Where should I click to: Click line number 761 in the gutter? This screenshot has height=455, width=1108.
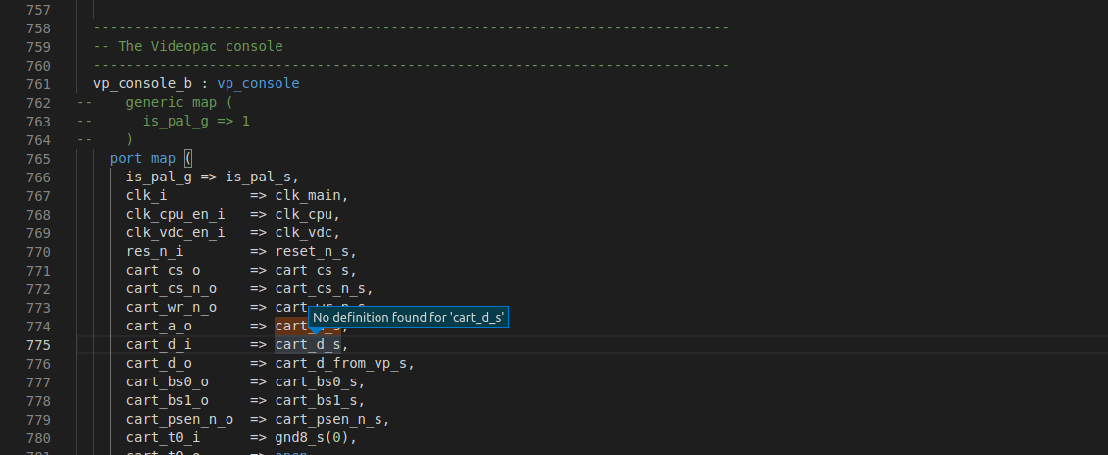tap(38, 84)
